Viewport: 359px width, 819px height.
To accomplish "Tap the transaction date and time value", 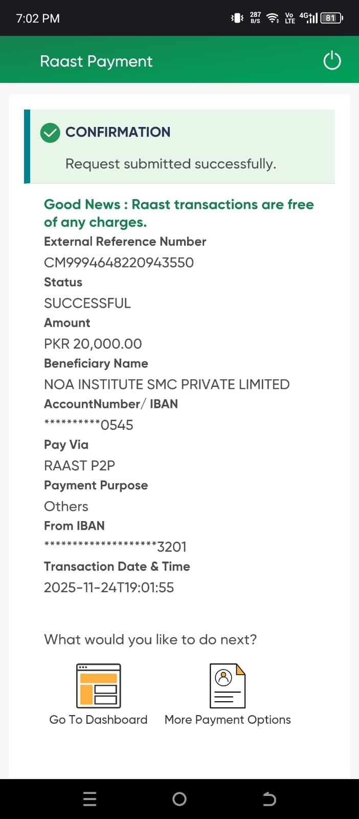I will coord(109,587).
